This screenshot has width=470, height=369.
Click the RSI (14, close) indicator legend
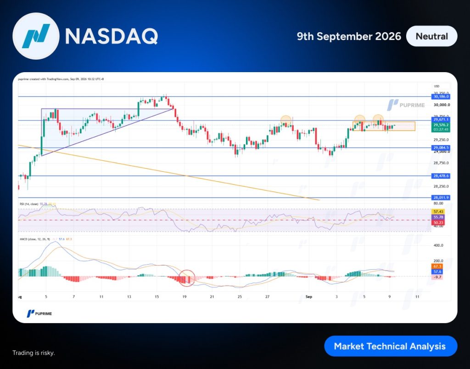coord(29,204)
